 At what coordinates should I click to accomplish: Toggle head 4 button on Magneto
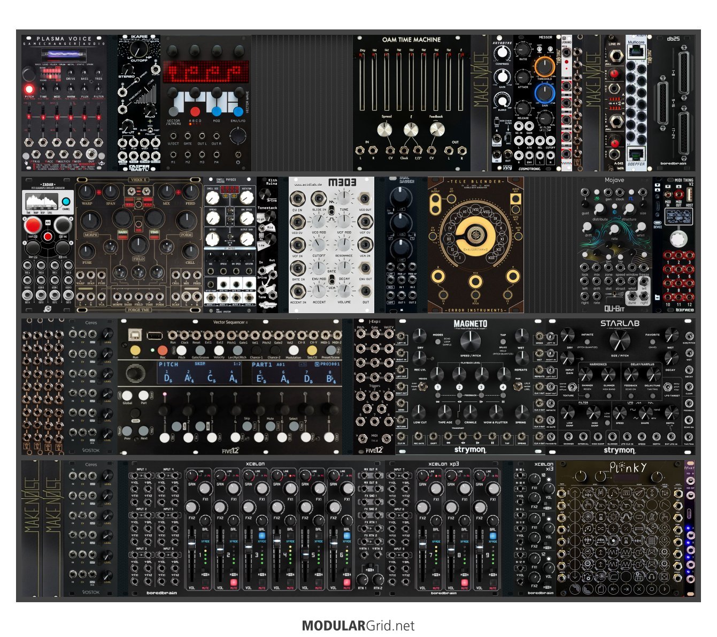pos(503,387)
